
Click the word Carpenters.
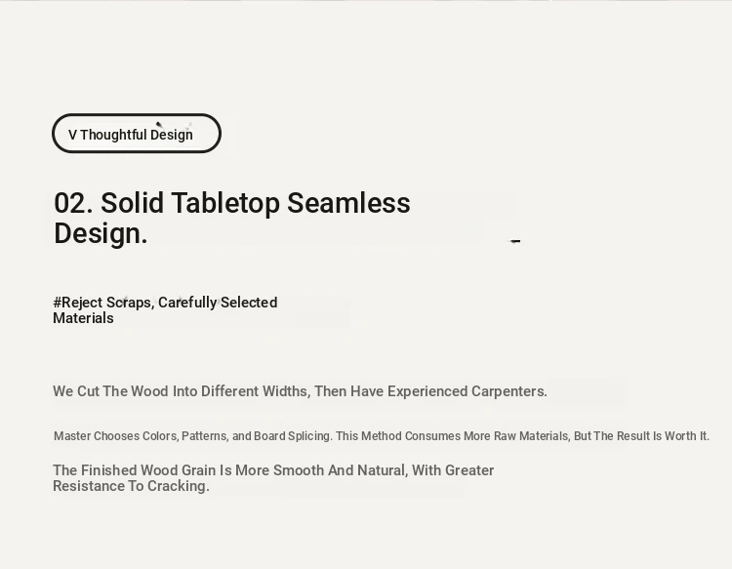(509, 391)
